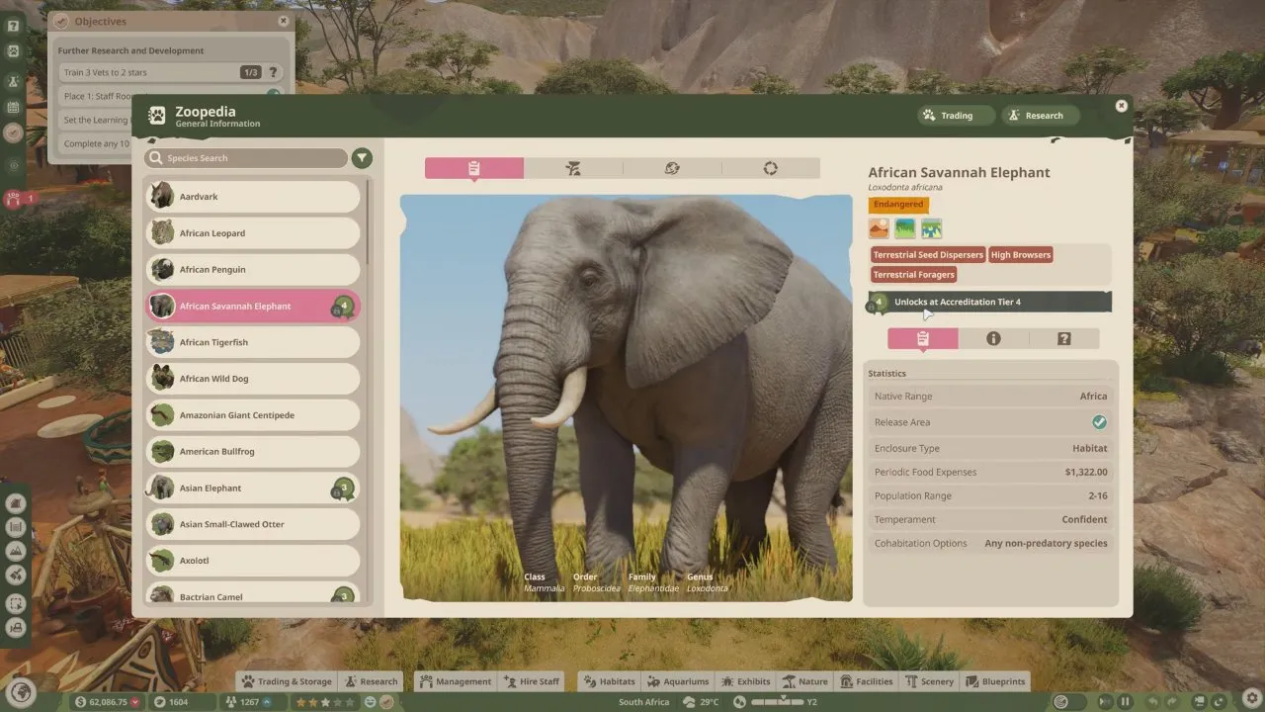
Task: Switch to the globe distribution tab
Action: (x=672, y=168)
